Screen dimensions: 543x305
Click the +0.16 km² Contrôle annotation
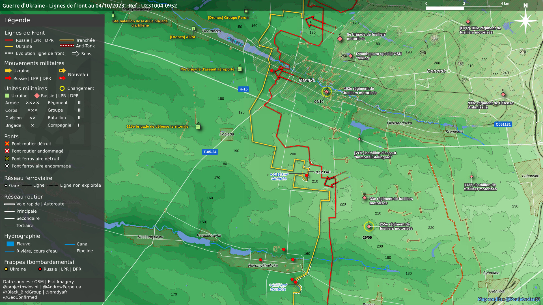click(x=279, y=177)
